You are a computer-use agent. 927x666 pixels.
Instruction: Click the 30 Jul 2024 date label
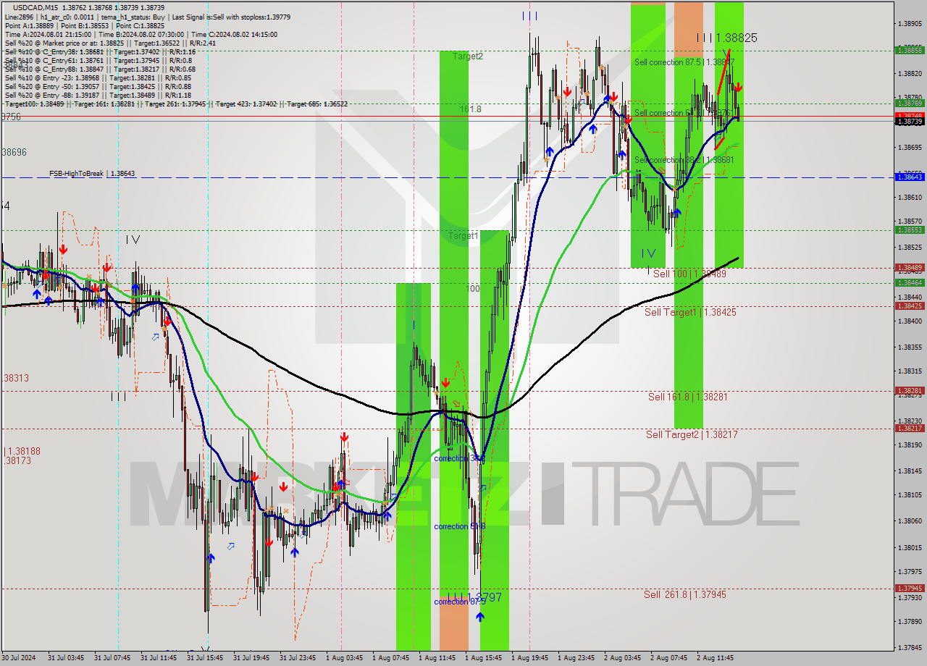pyautogui.click(x=19, y=658)
